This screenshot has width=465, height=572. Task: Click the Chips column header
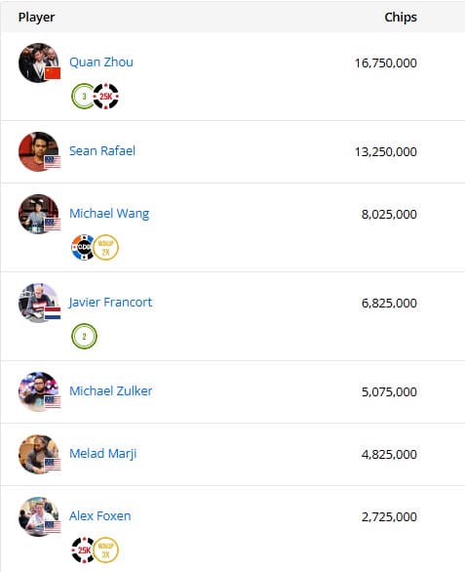coord(401,18)
